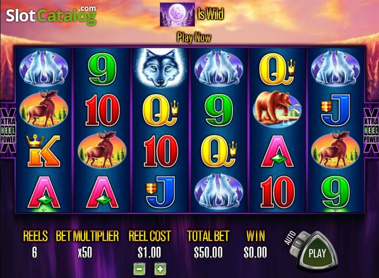Select the orange K crown symbol
379x278 pixels.
tap(43, 150)
